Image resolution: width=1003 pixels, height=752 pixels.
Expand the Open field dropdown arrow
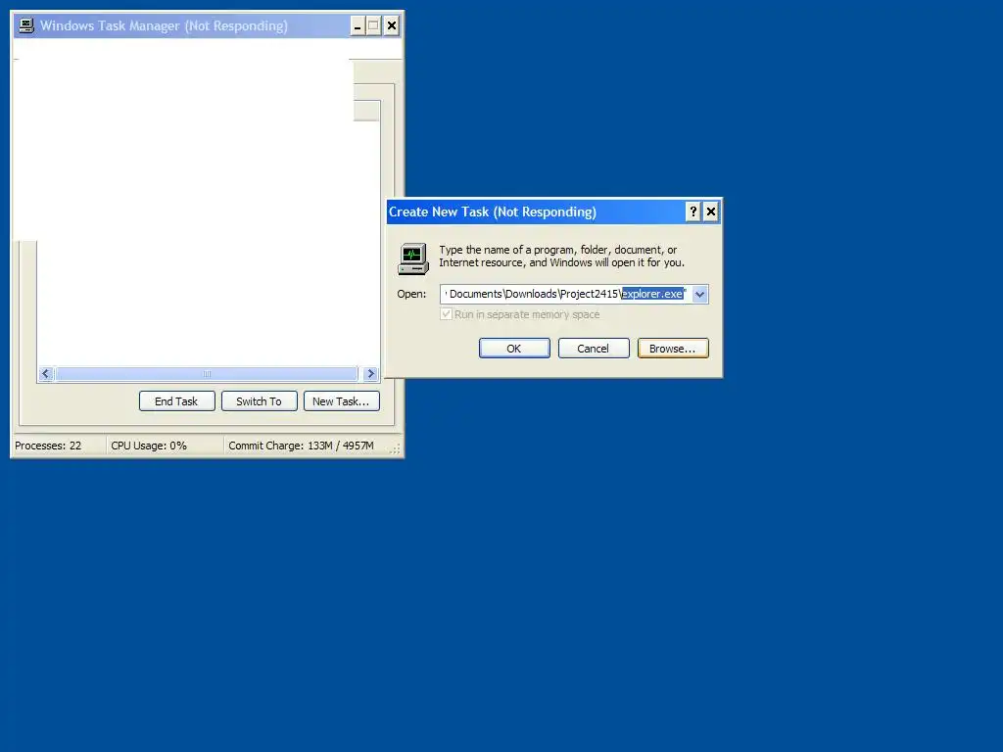(x=699, y=294)
